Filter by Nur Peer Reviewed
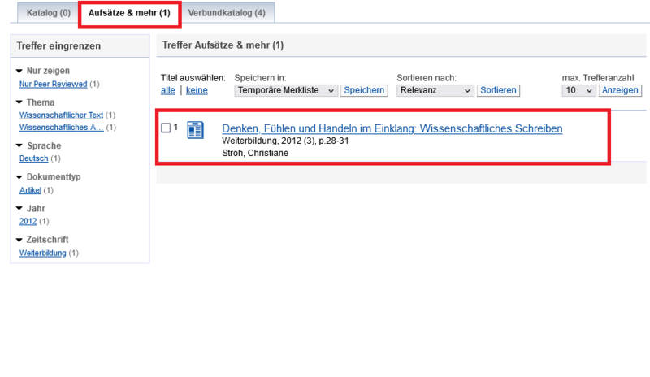650x377 pixels. tap(53, 84)
